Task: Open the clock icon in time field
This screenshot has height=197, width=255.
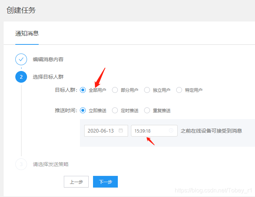Action: point(171,130)
